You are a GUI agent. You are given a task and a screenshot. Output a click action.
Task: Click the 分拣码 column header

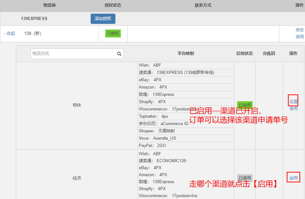click(269, 53)
